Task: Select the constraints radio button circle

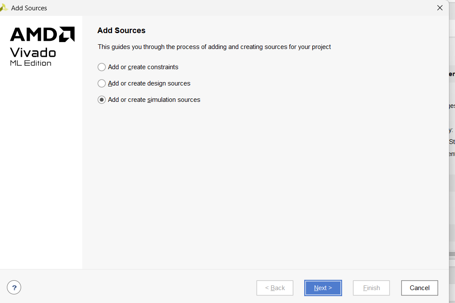Action: [x=102, y=67]
